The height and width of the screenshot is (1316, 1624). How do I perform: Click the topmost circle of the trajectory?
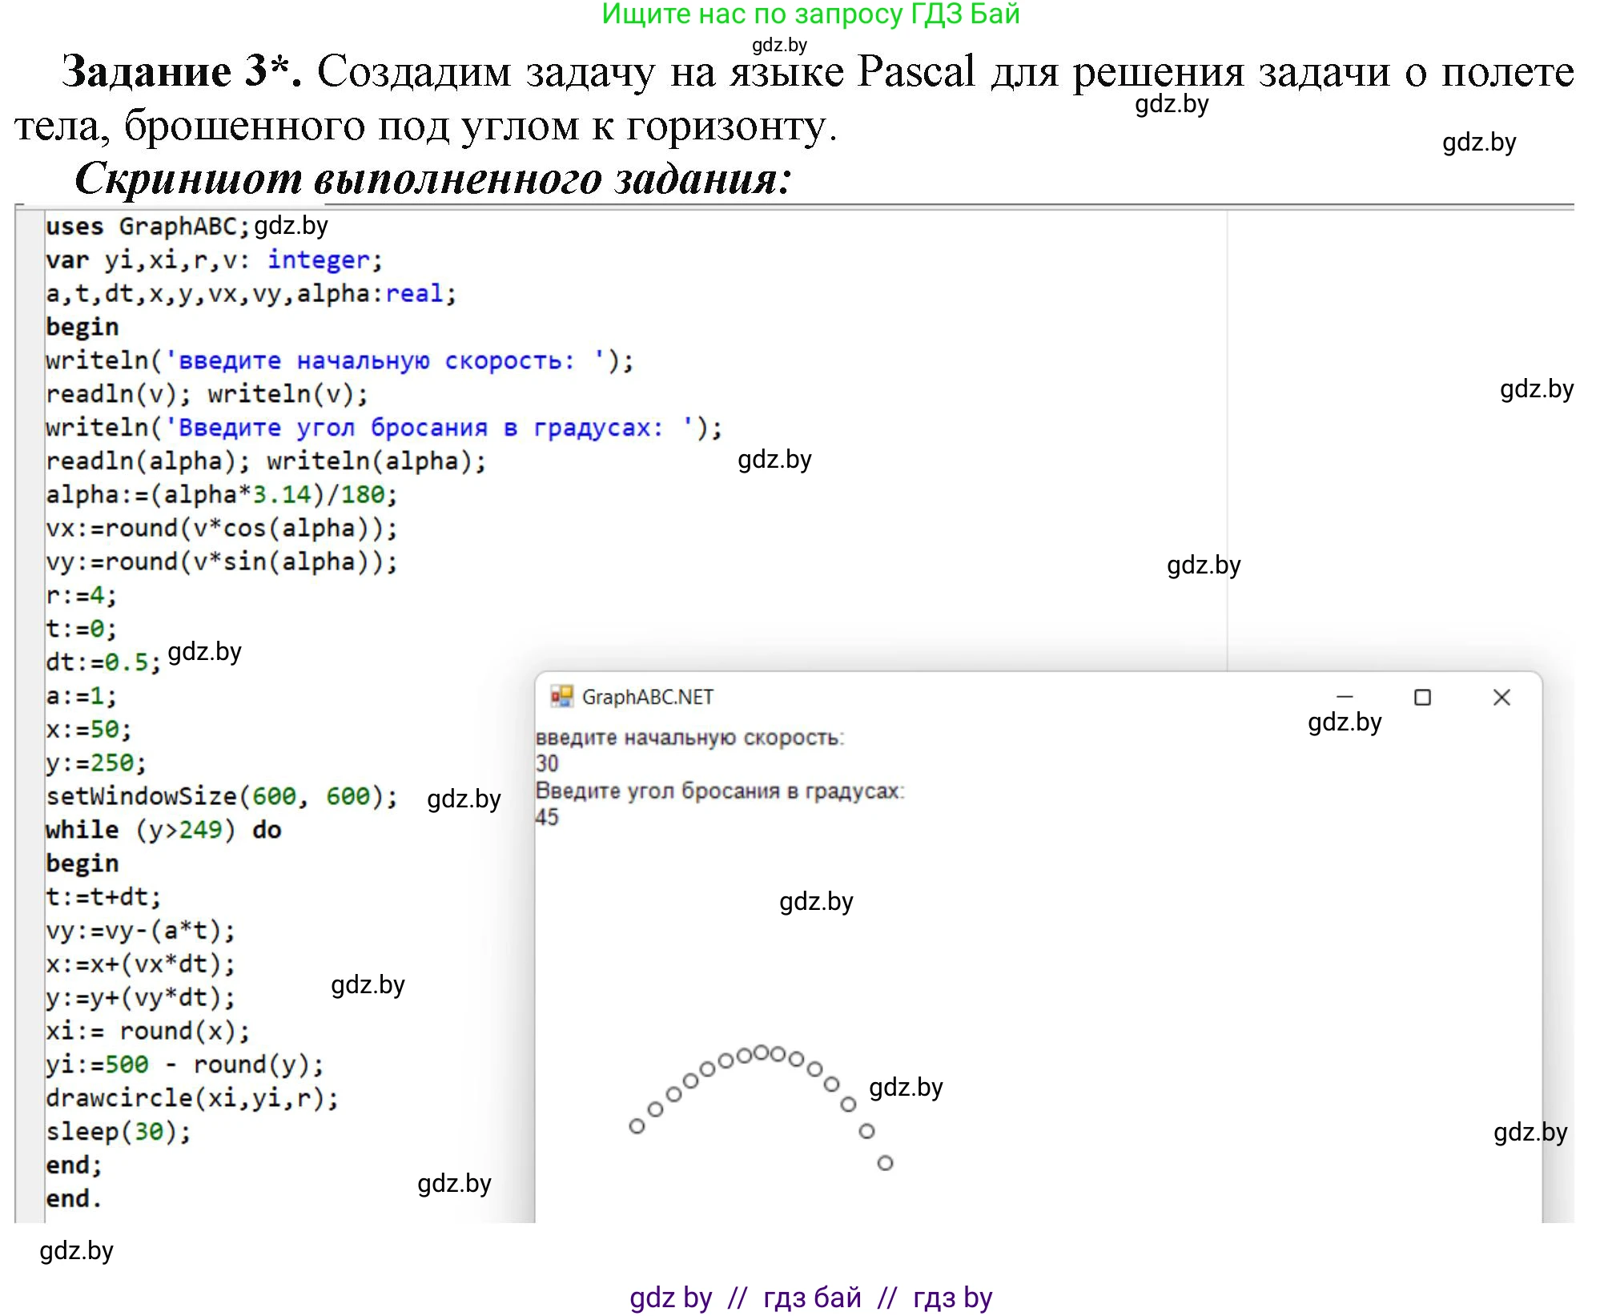click(762, 1052)
